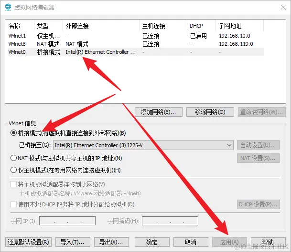Confirm with the 确定 button
Image resolution: width=291 pixels, height=252 pixels.
click(x=152, y=242)
